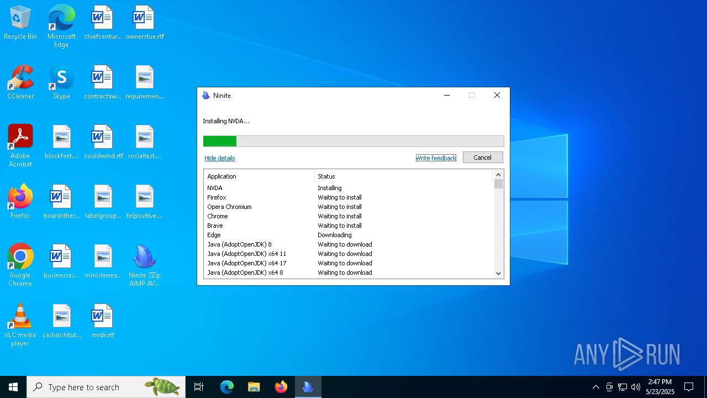Open the Recycle Bin desktop icon

click(20, 23)
